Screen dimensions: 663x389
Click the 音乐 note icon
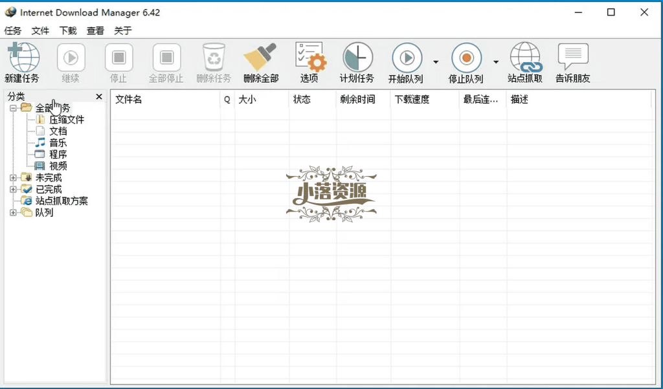[40, 142]
